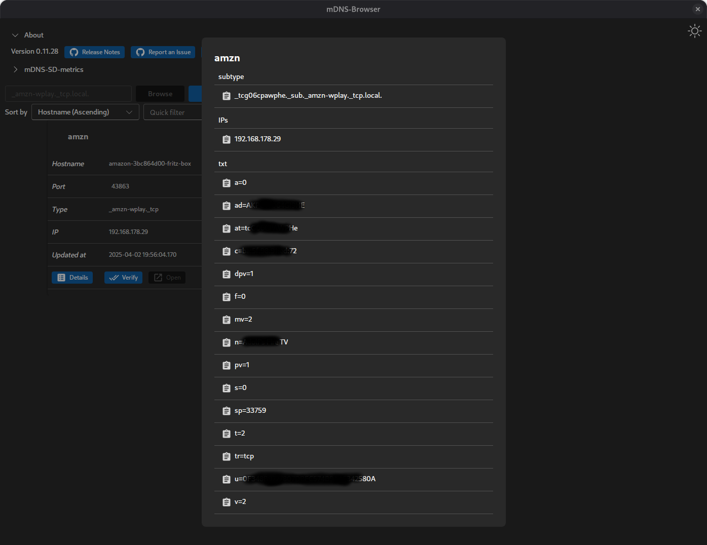Click the clipboard icon beside f=0
The height and width of the screenshot is (545, 707).
tap(227, 297)
